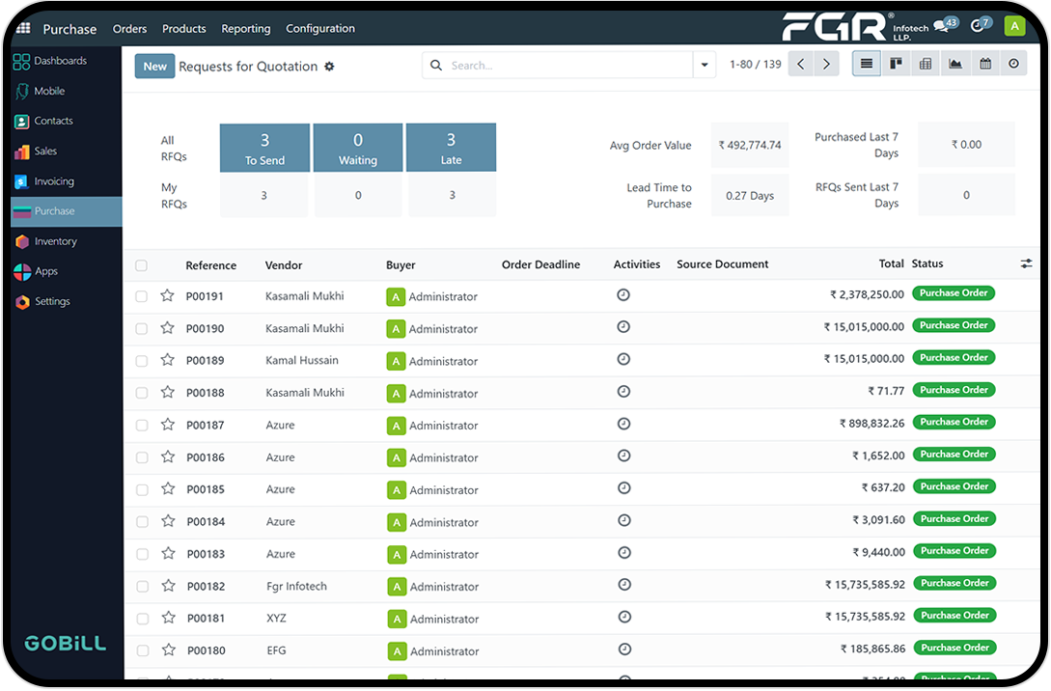Switch to Pivot table view
The width and height of the screenshot is (1051, 691).
click(926, 65)
